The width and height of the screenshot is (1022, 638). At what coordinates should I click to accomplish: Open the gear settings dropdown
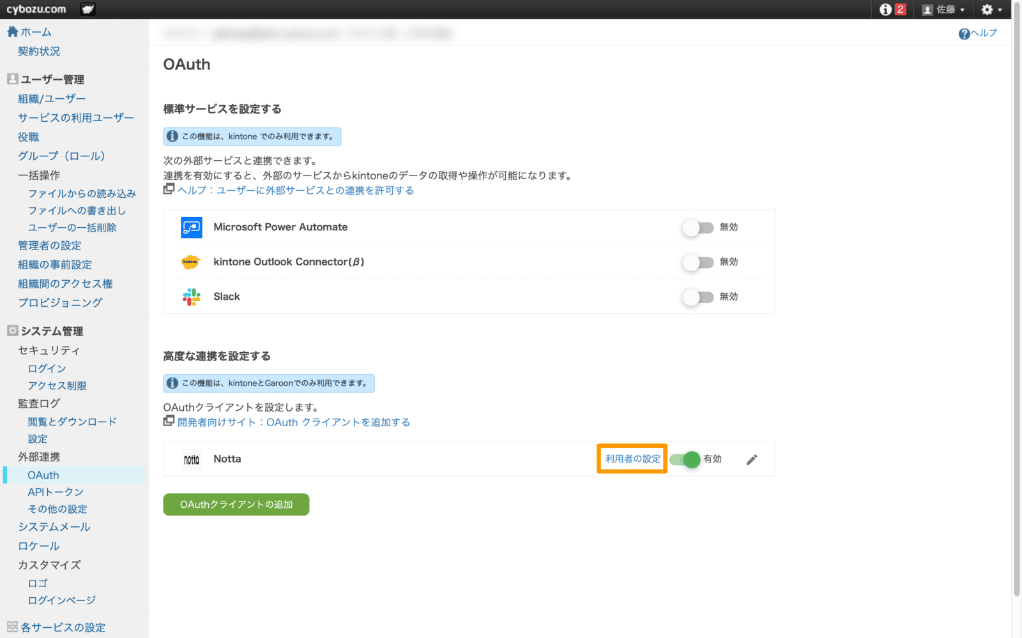[991, 10]
